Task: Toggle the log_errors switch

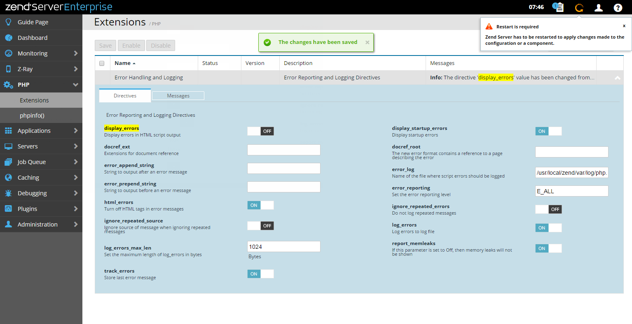Action: [x=548, y=228]
